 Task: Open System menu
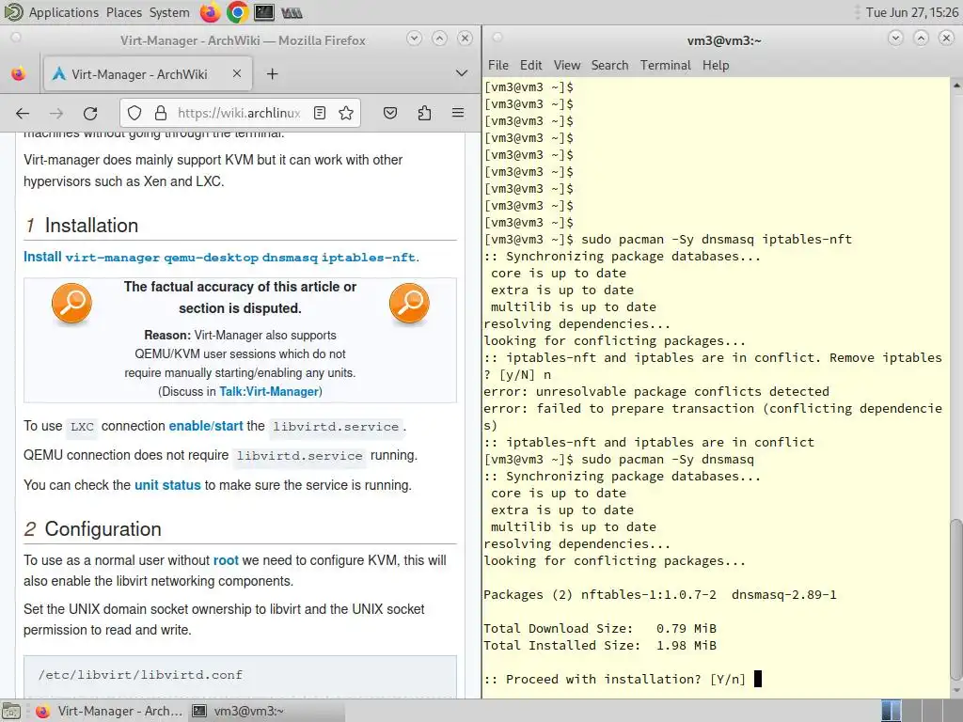point(169,12)
